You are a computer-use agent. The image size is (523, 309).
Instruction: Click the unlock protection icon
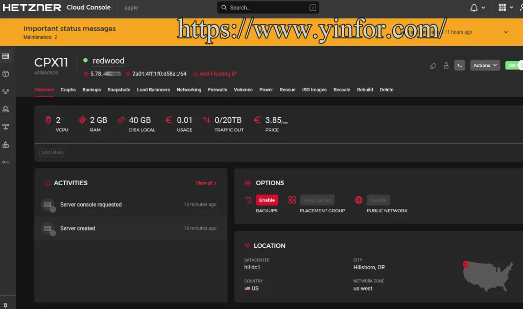445,65
